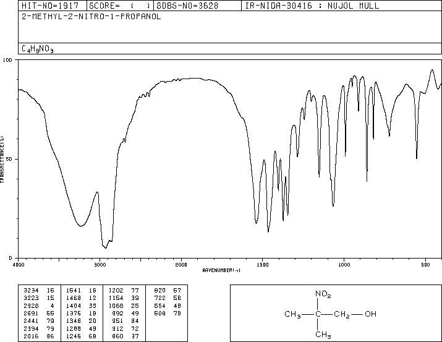442x342 pixels.
Task: Click the 2000 tick label on the x-axis
Action: (x=181, y=265)
